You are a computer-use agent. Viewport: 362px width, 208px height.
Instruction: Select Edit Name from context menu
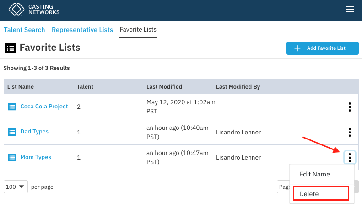pos(314,174)
